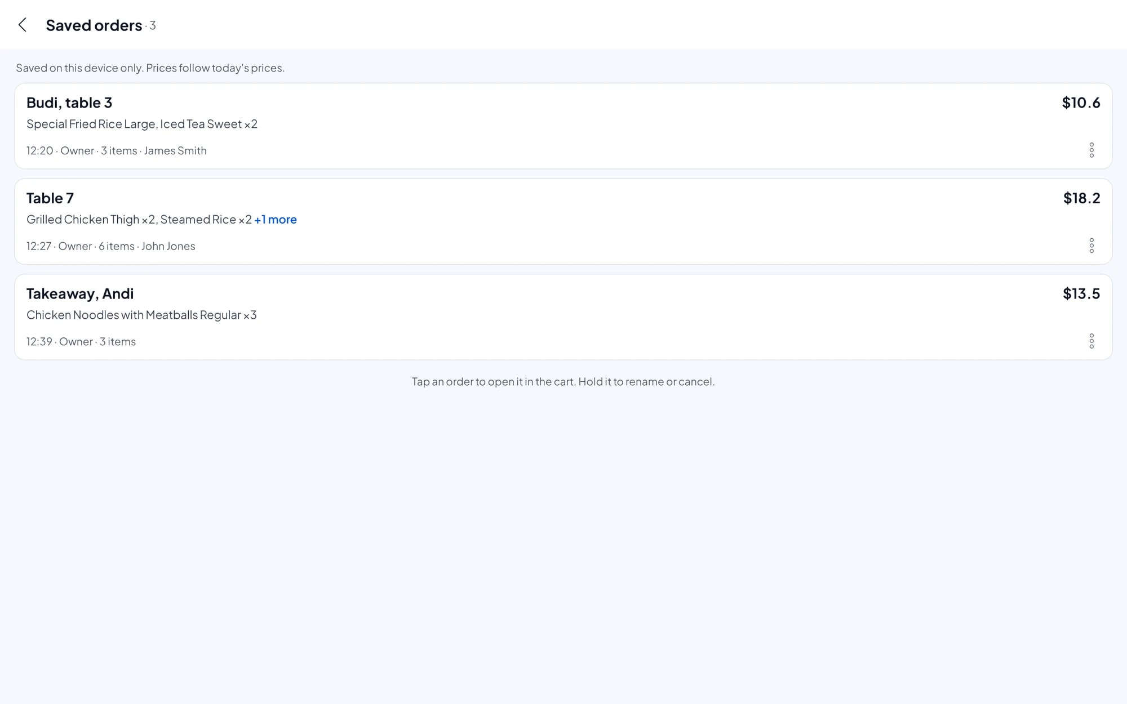
Task: Click the 'Tap an order to open' hint
Action: pyautogui.click(x=563, y=382)
